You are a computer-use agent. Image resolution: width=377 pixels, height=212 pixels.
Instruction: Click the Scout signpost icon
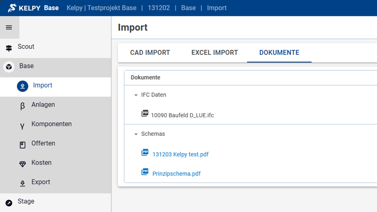pyautogui.click(x=9, y=47)
